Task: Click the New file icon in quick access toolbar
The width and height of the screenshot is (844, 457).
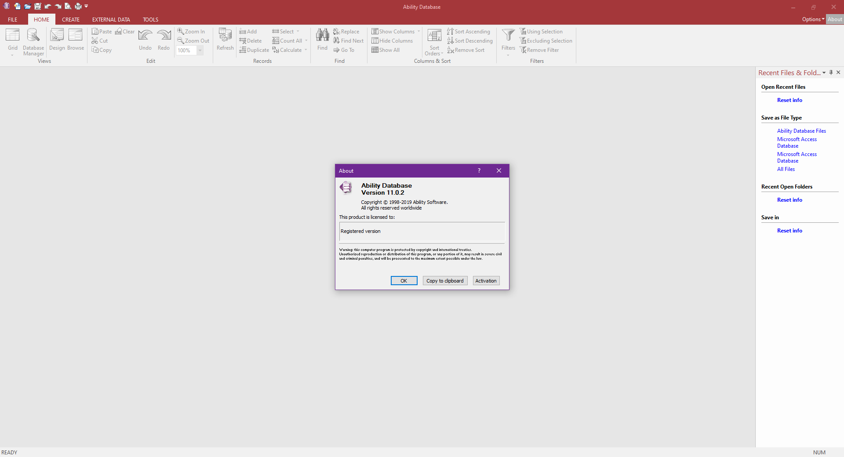Action: tap(17, 6)
